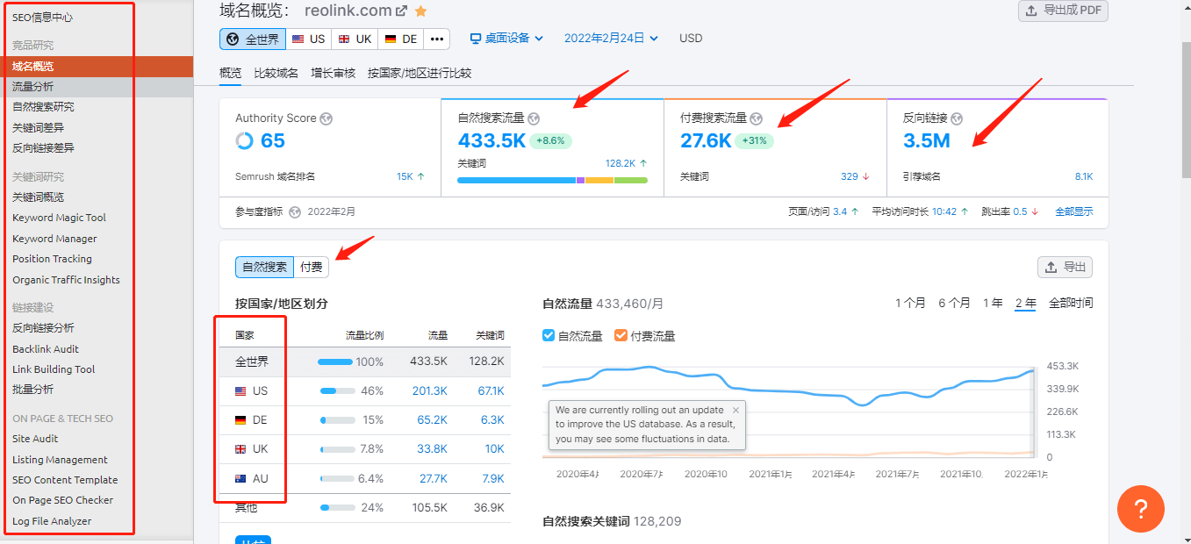Open the 增长审核 tab
Viewport: 1191px width, 544px height.
coord(333,74)
